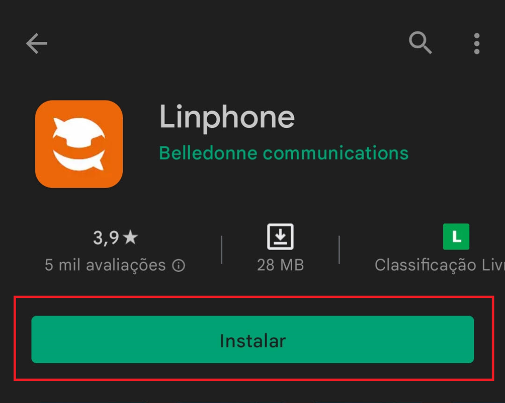Click the Linphone app title
The width and height of the screenshot is (505, 403).
tap(227, 117)
